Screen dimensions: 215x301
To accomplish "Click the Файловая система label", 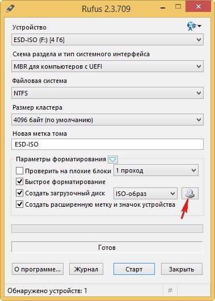I will [40, 81].
